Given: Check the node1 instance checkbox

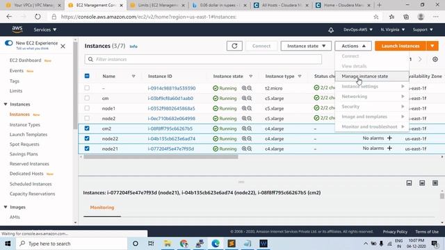Looking at the screenshot, I should pyautogui.click(x=87, y=108).
